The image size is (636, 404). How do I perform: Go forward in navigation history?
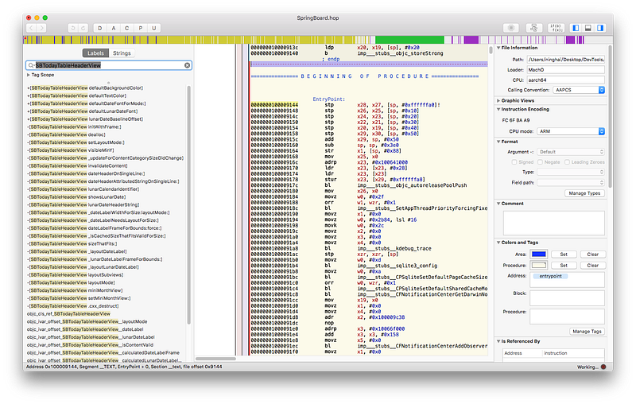41,28
